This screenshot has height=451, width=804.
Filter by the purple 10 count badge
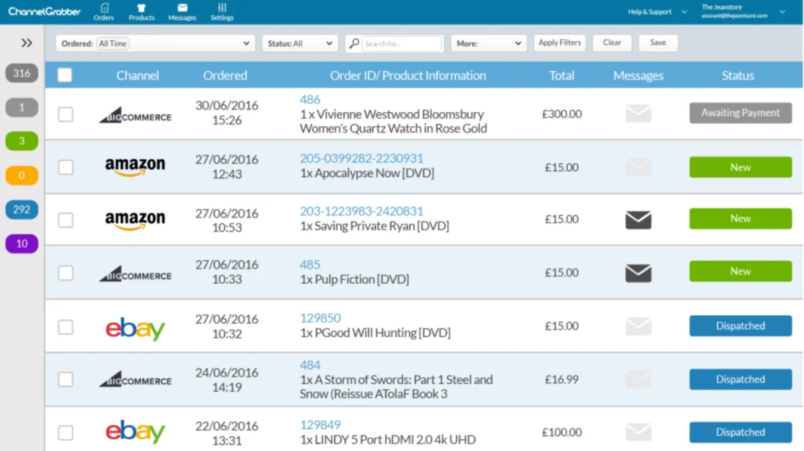pos(21,244)
